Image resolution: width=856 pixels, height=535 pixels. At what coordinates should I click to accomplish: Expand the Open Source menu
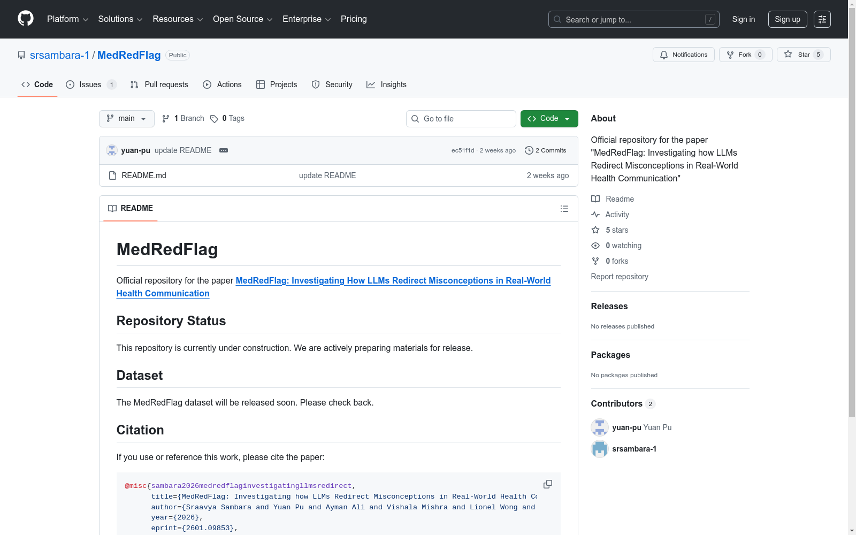243,19
